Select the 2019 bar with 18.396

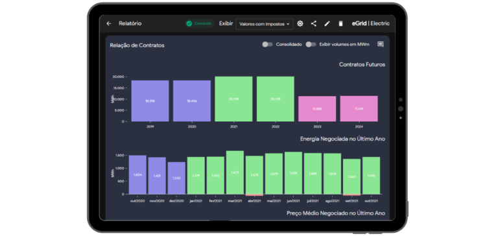pyautogui.click(x=150, y=100)
